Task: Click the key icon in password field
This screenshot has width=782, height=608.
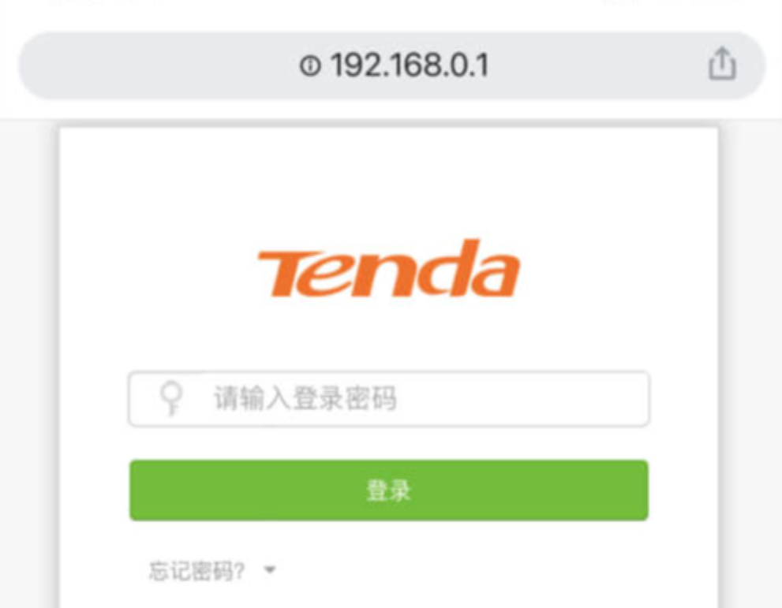Action: (171, 398)
